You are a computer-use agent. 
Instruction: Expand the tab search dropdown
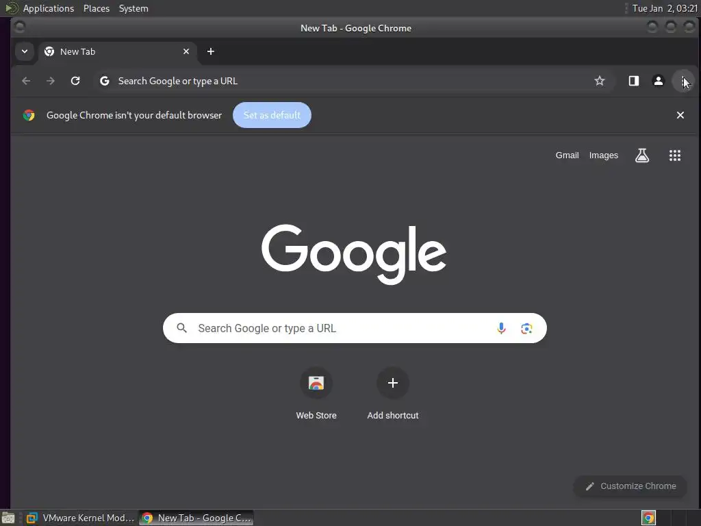pos(25,51)
